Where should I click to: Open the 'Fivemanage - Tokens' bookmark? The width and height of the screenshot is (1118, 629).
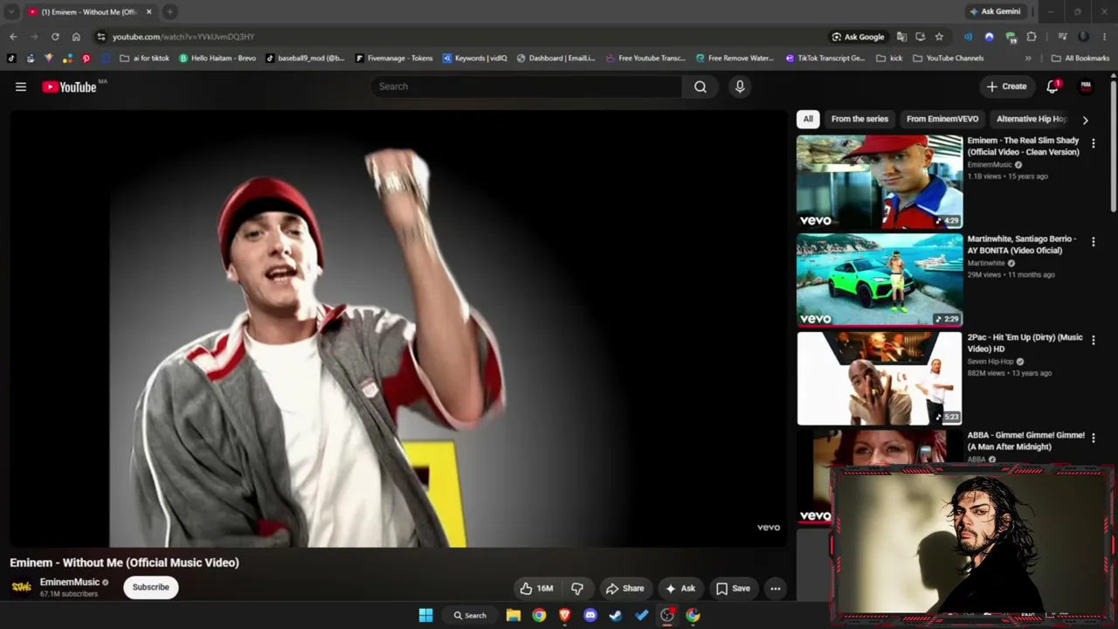click(394, 59)
